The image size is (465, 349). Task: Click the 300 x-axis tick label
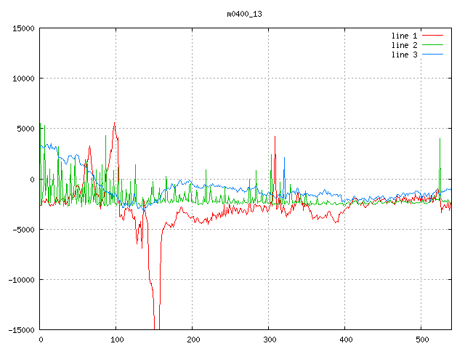pyautogui.click(x=269, y=340)
